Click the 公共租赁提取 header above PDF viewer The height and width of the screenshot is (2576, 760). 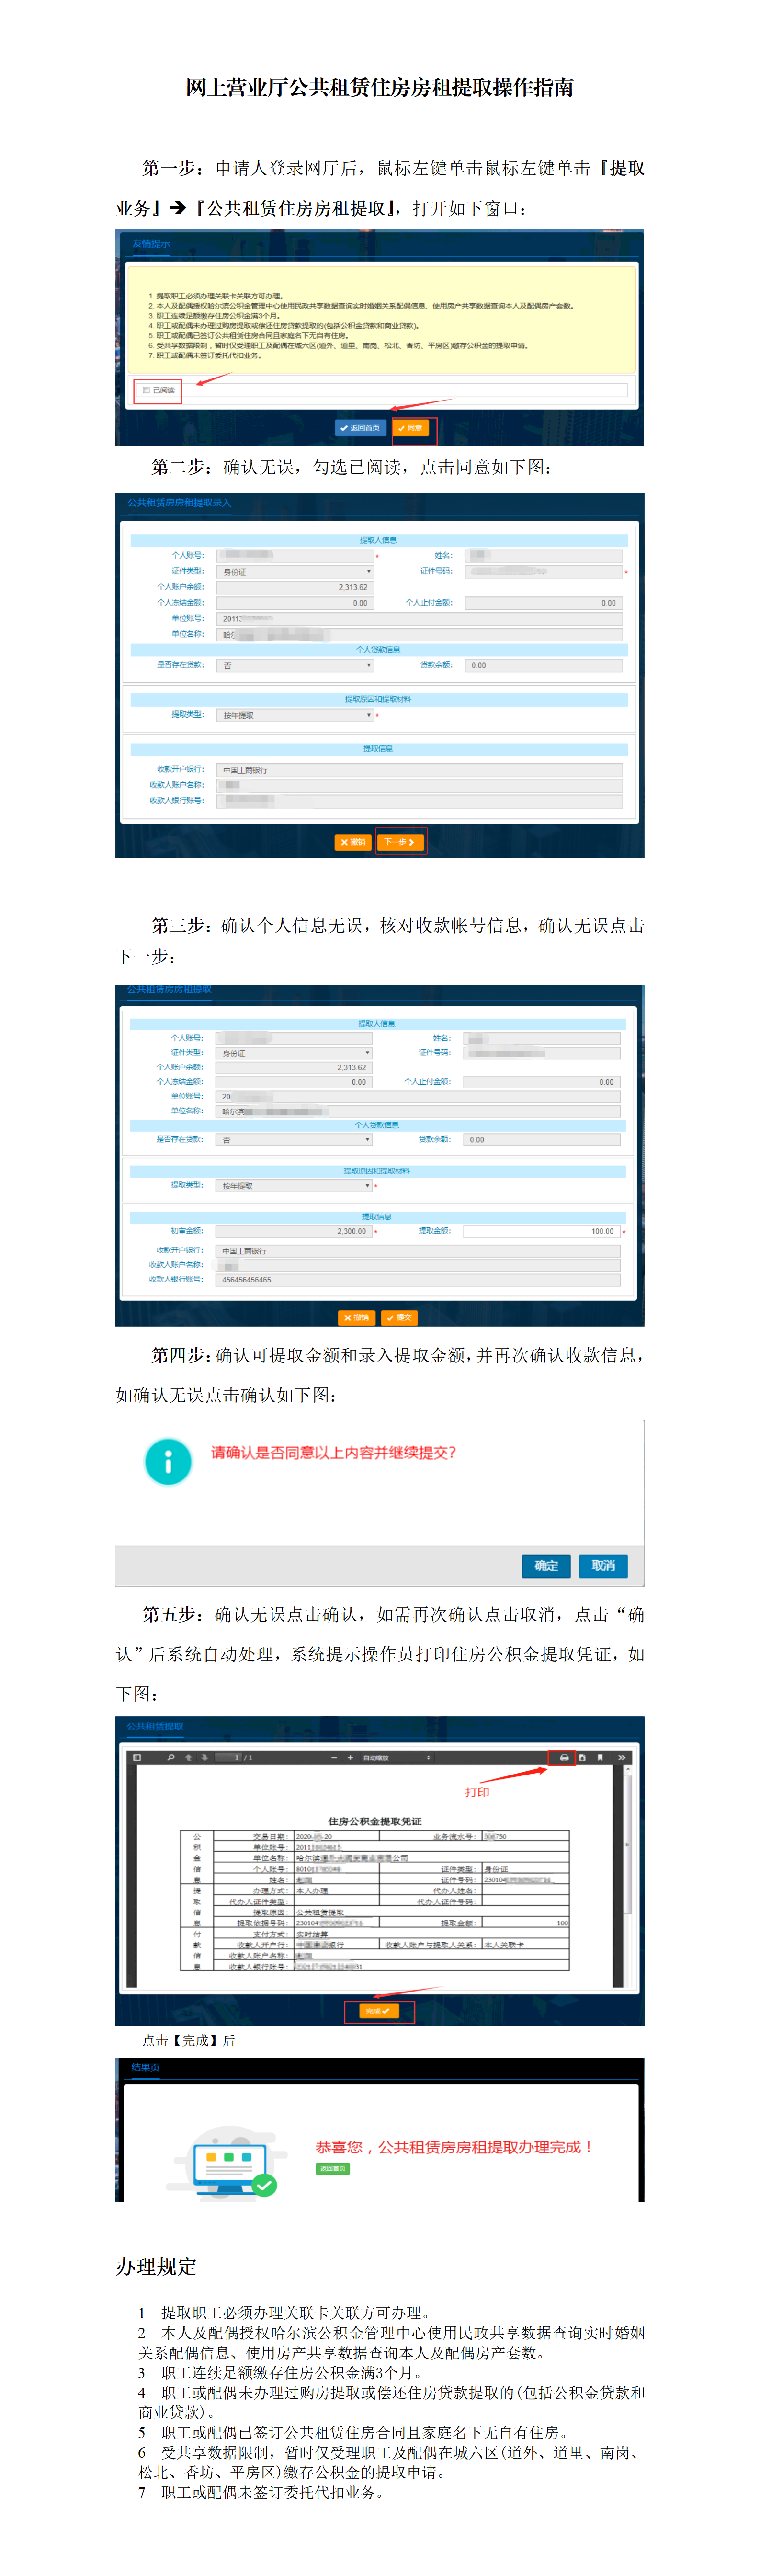point(155,1726)
